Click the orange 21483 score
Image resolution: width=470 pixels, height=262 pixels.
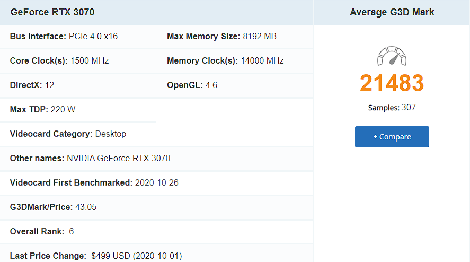pyautogui.click(x=392, y=83)
